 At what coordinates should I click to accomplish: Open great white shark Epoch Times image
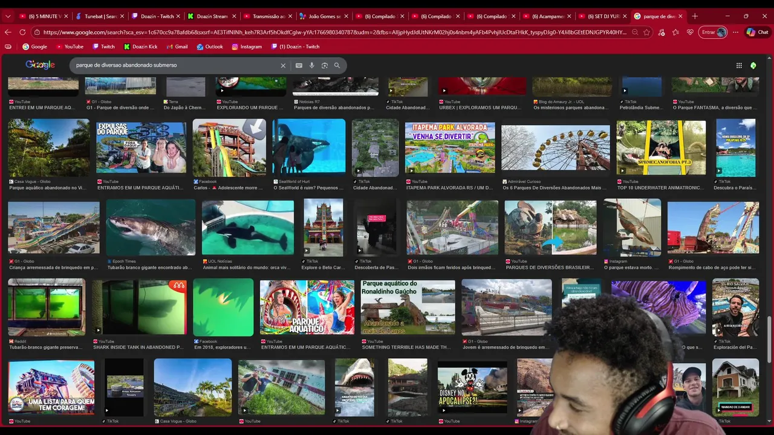(x=151, y=227)
